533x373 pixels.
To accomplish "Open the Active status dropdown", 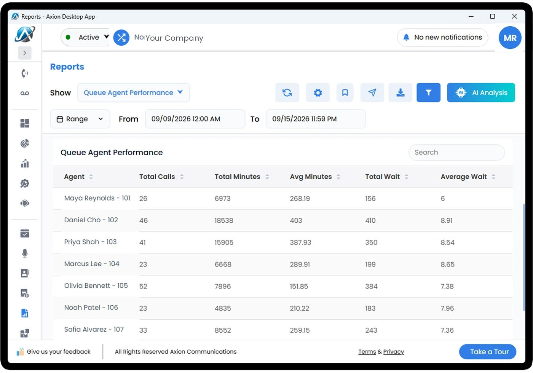I will click(x=85, y=37).
